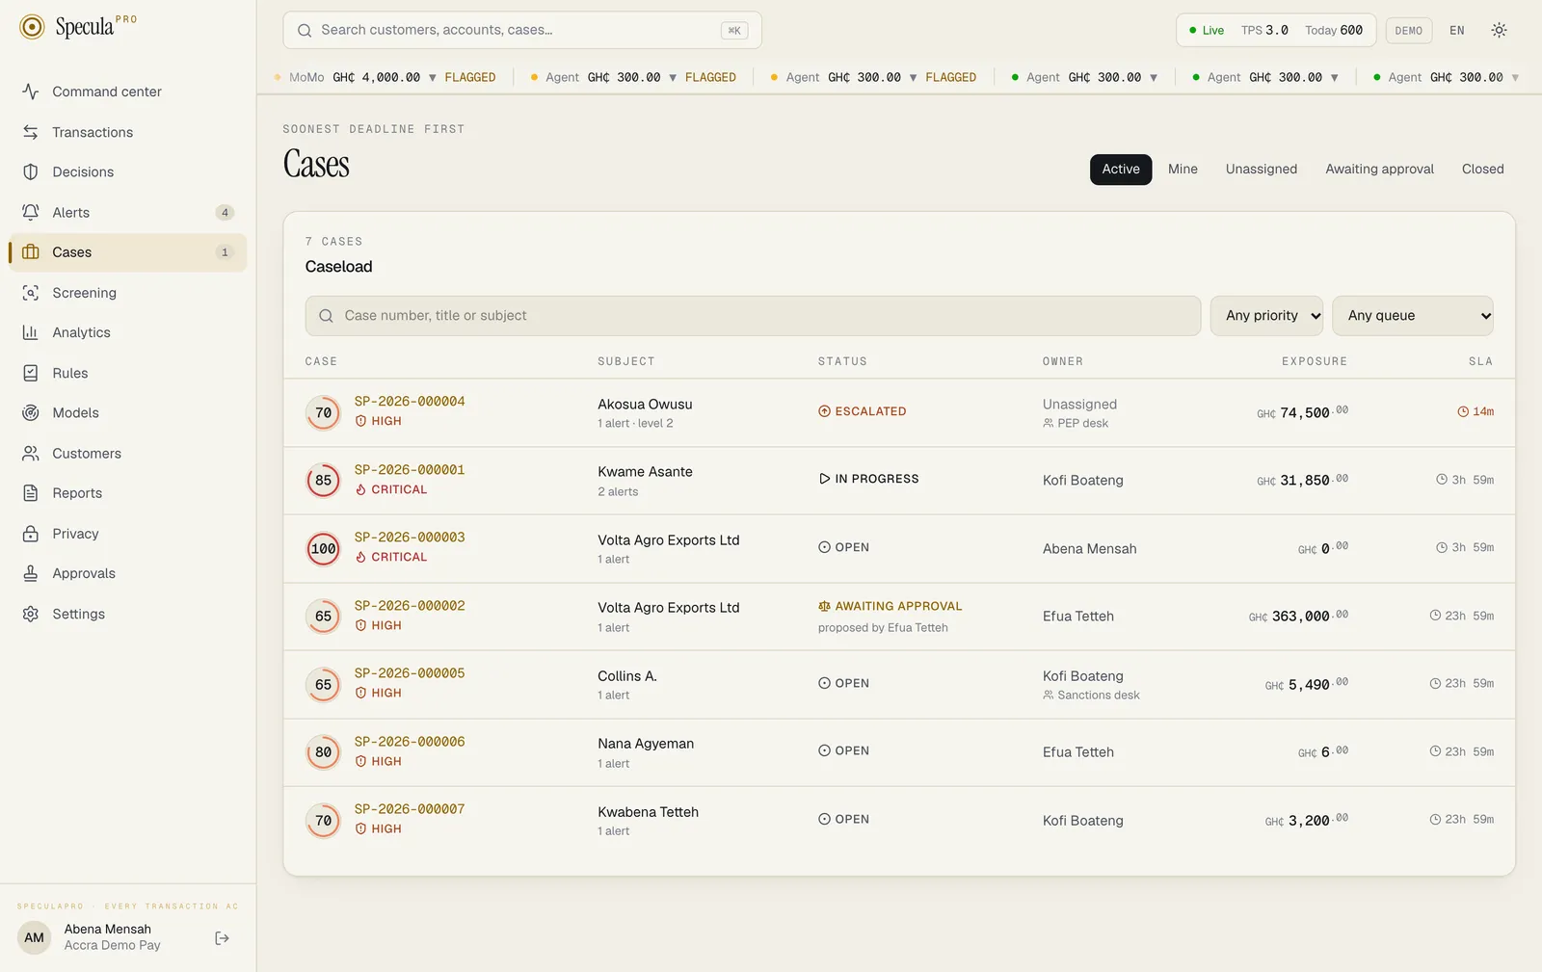Open case SP-2026-000002
1542x972 pixels.
(410, 605)
